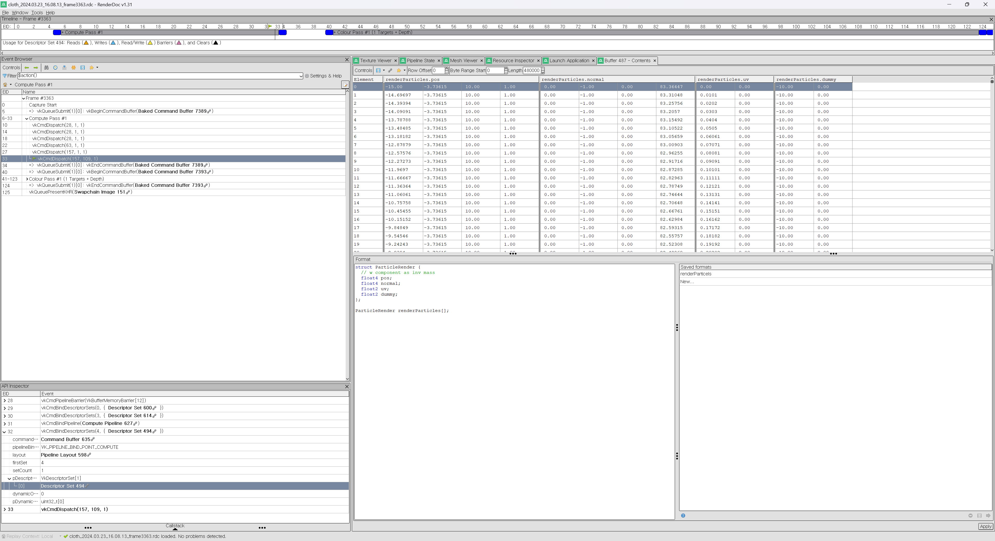The width and height of the screenshot is (995, 541).
Task: Switch to the Mesh Viewer tab
Action: (x=463, y=61)
